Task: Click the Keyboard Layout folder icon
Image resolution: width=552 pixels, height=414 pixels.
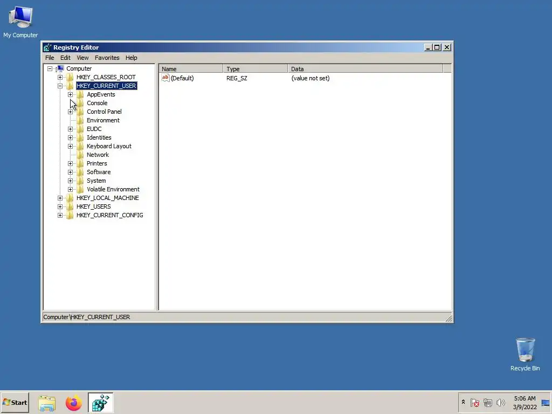Action: [x=80, y=146]
